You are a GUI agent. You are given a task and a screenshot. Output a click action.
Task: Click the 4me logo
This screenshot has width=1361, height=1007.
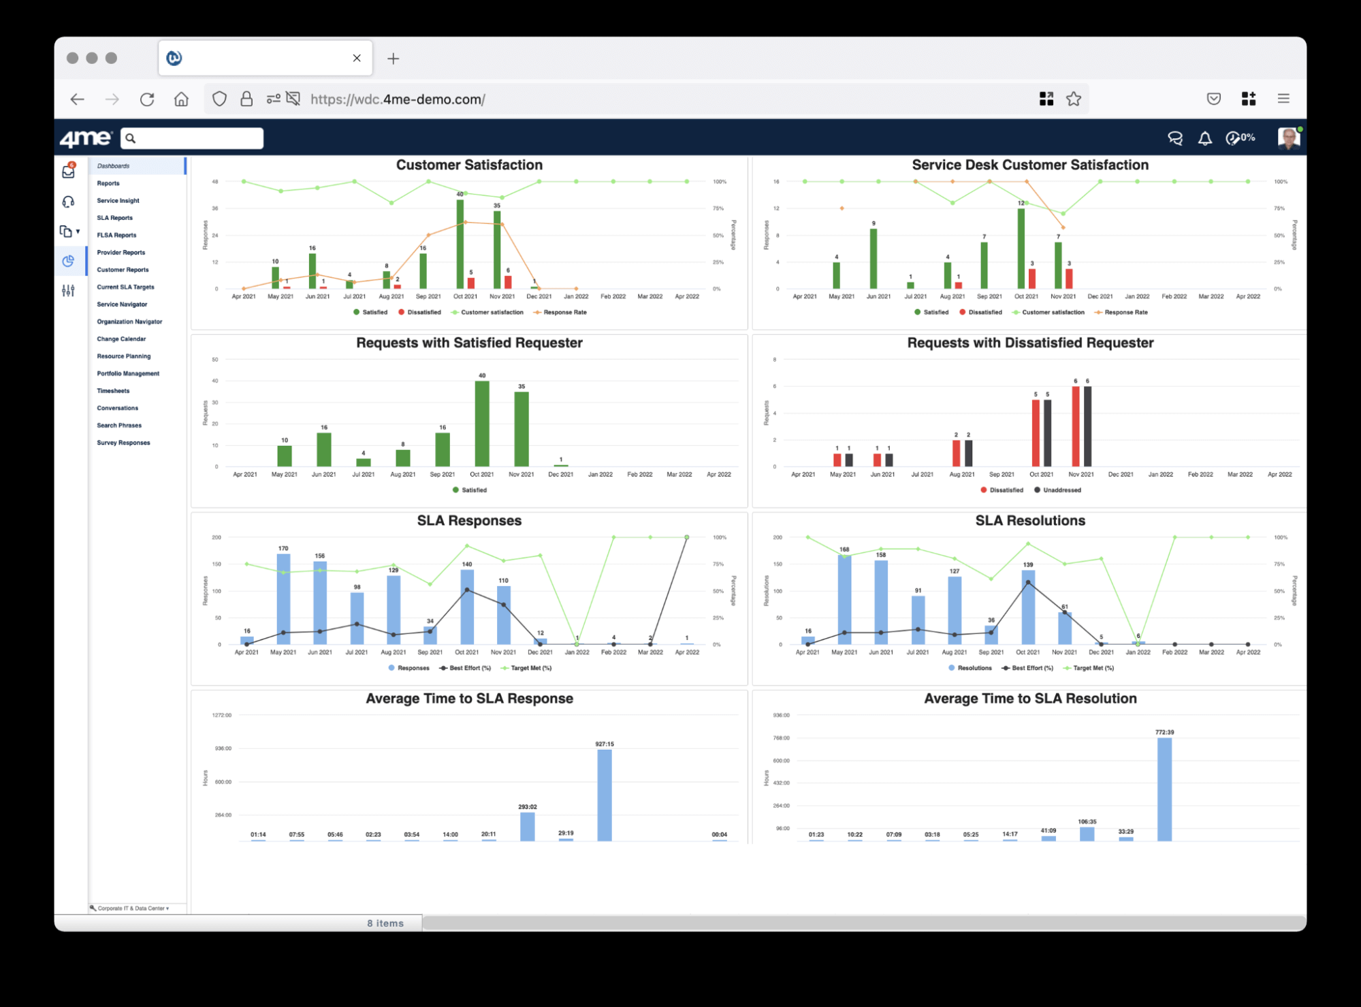pyautogui.click(x=85, y=138)
